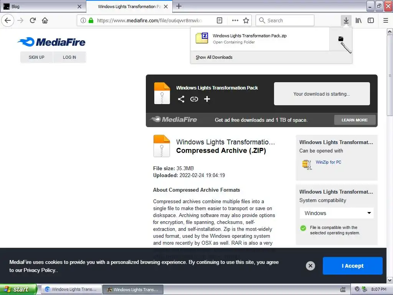
Task: Click the SIGN UP button
Action: coord(36,57)
